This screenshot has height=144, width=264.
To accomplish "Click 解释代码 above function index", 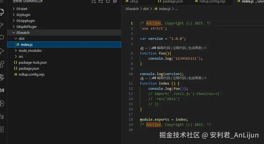I will (164, 78).
